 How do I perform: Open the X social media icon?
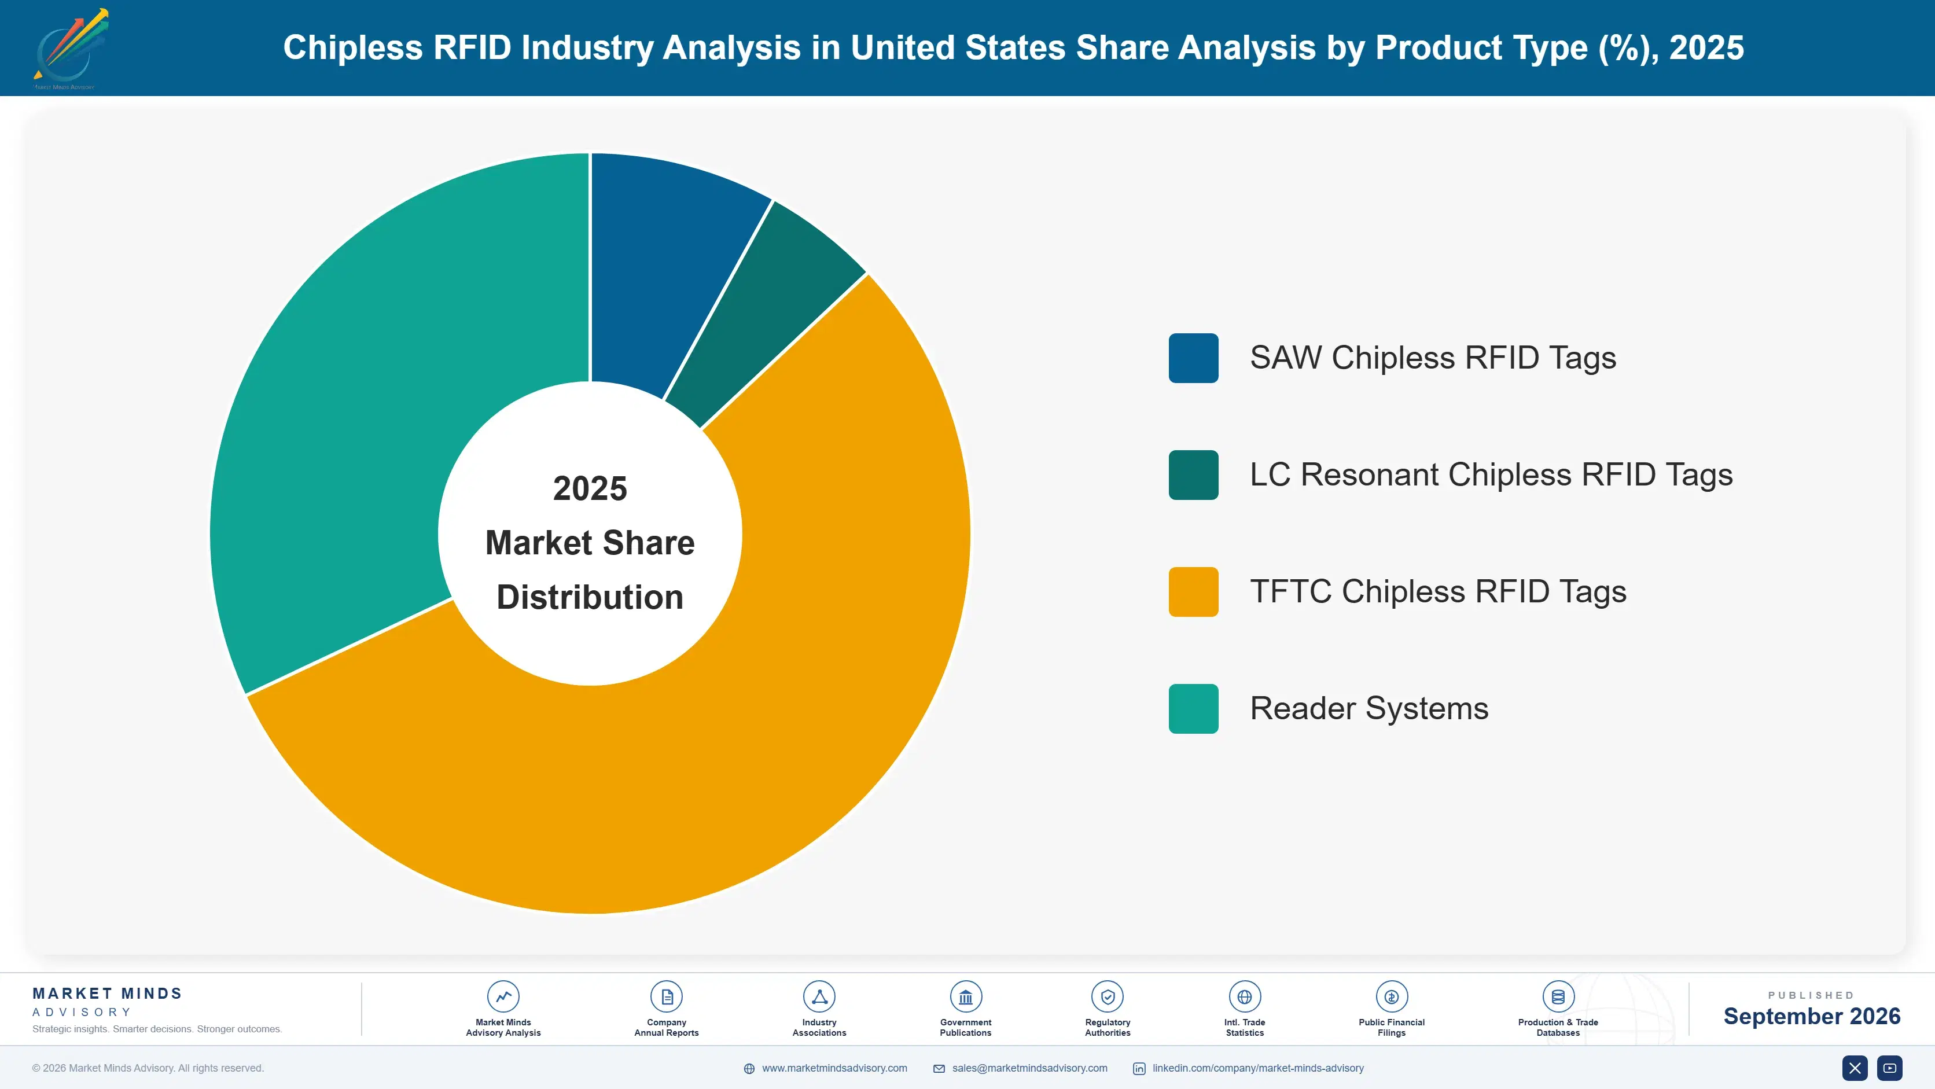[x=1855, y=1068]
